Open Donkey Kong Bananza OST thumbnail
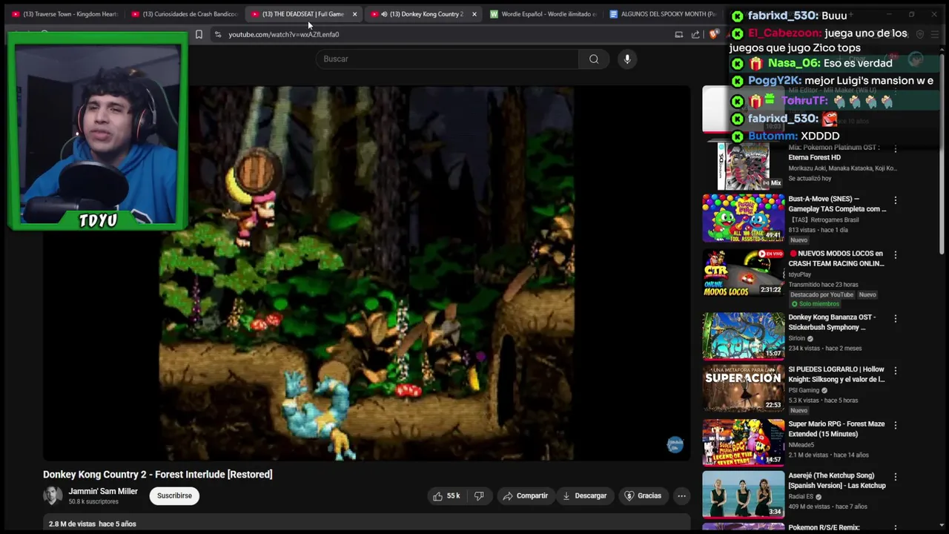Screen dimensions: 949x534 743,336
